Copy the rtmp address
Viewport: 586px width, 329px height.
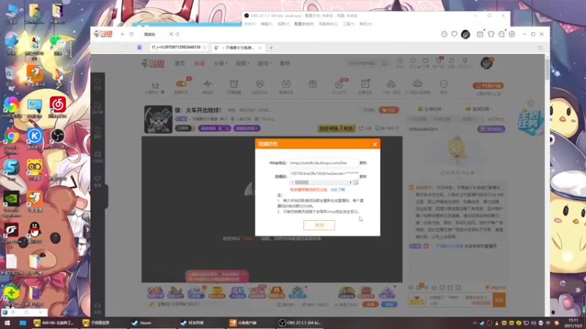pos(363,163)
